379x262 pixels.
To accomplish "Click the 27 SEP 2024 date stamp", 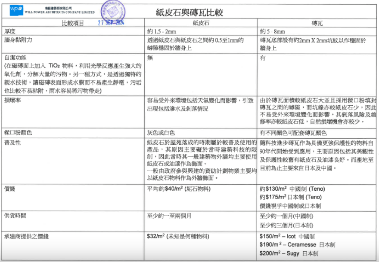I will click(x=111, y=23).
